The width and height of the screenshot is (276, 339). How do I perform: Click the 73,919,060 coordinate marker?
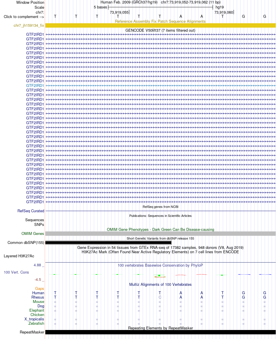click(x=224, y=12)
